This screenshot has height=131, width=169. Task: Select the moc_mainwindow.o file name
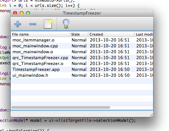pos(33,52)
